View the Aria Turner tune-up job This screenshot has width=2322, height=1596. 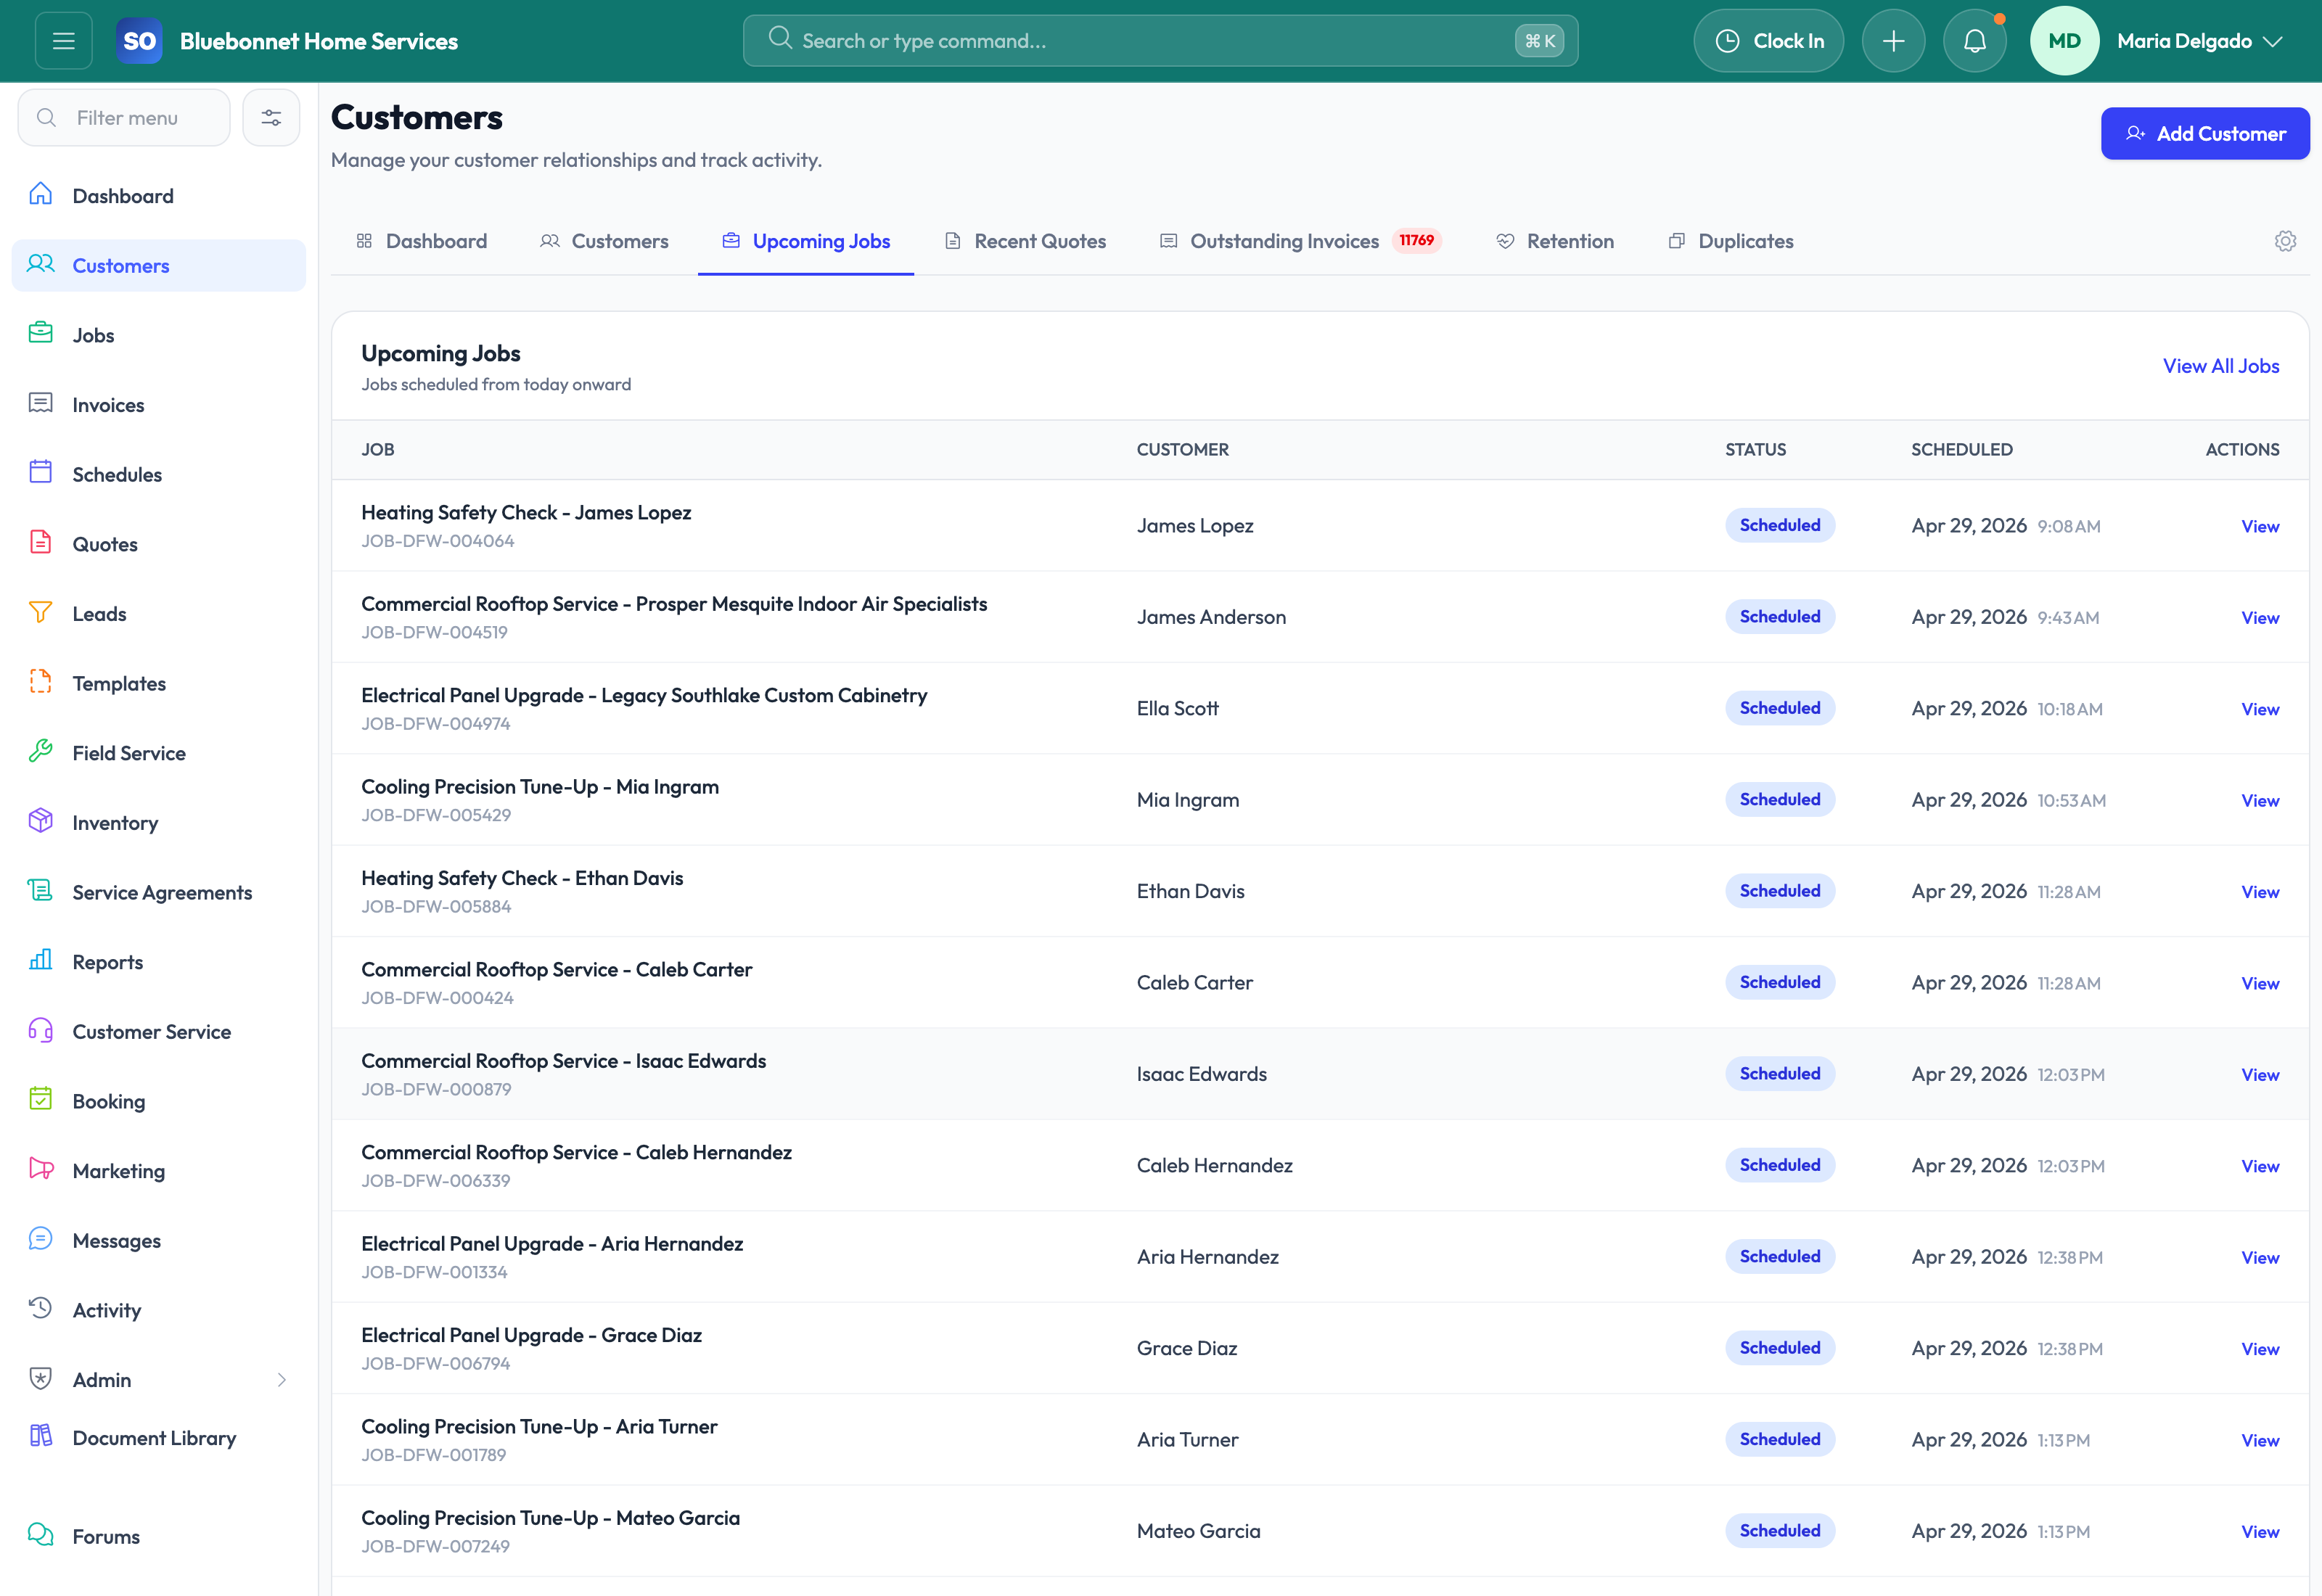click(x=2260, y=1441)
